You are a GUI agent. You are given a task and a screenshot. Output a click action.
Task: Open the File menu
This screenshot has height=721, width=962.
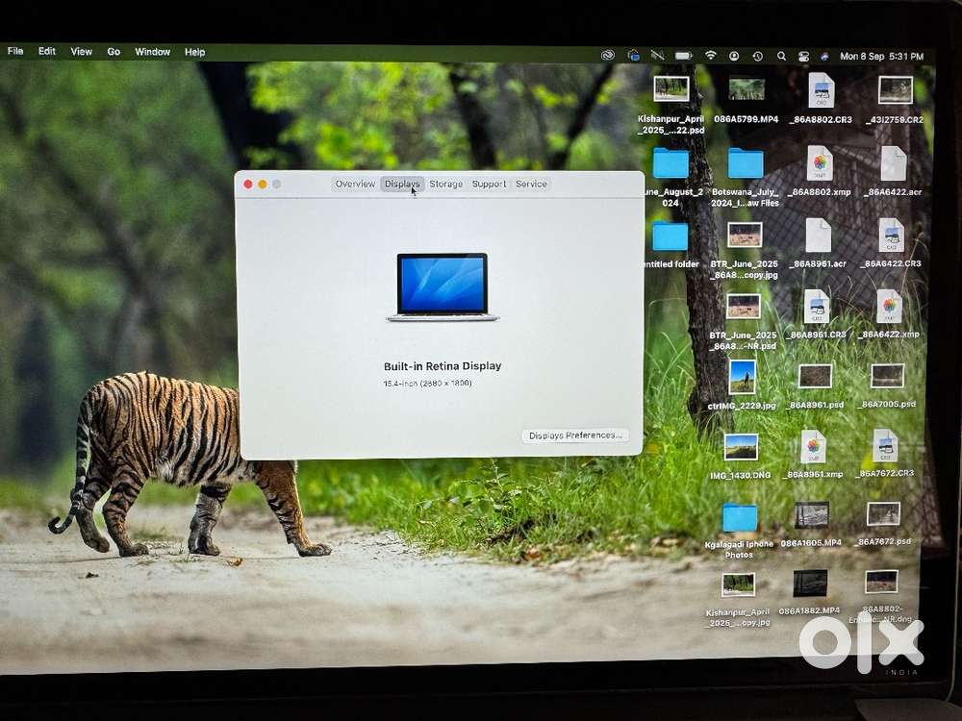pyautogui.click(x=15, y=52)
